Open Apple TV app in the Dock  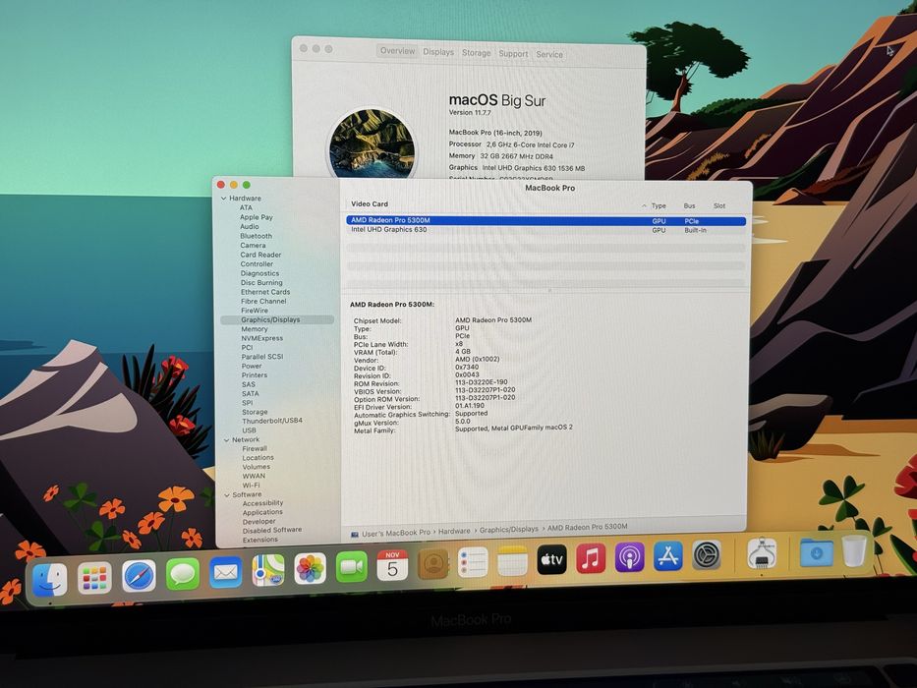tap(551, 560)
